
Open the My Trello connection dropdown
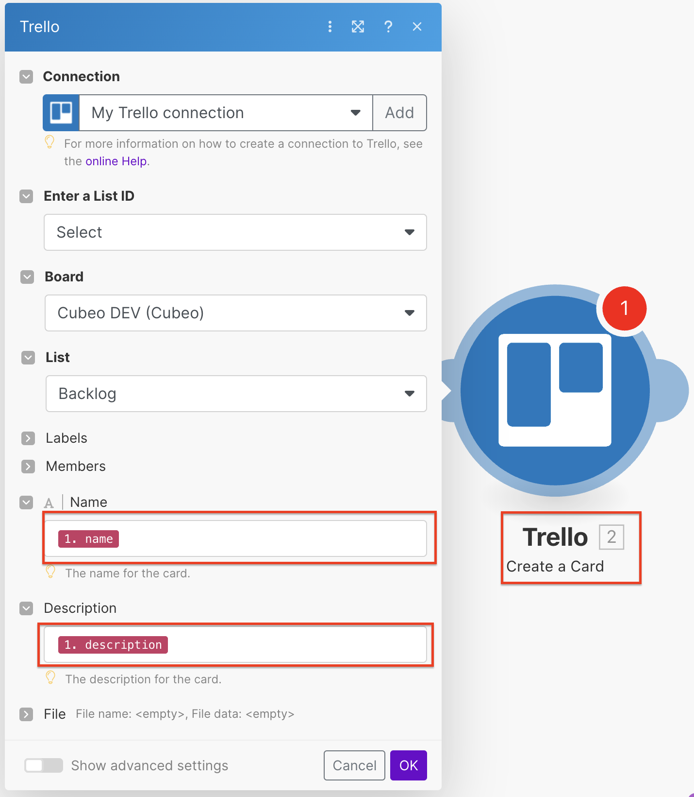[226, 113]
